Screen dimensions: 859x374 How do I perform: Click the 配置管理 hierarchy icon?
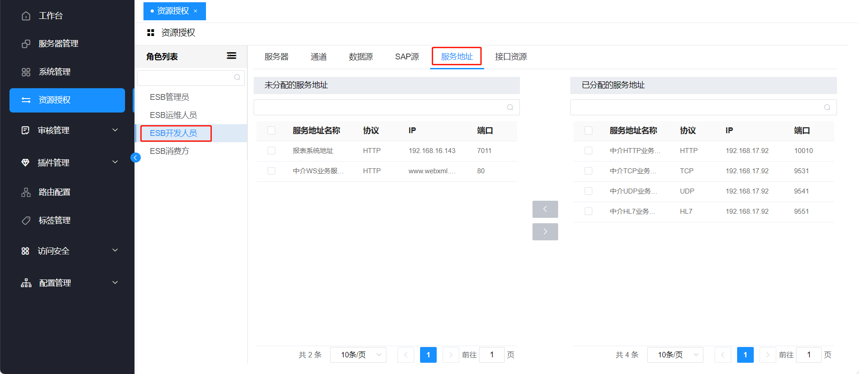26,283
